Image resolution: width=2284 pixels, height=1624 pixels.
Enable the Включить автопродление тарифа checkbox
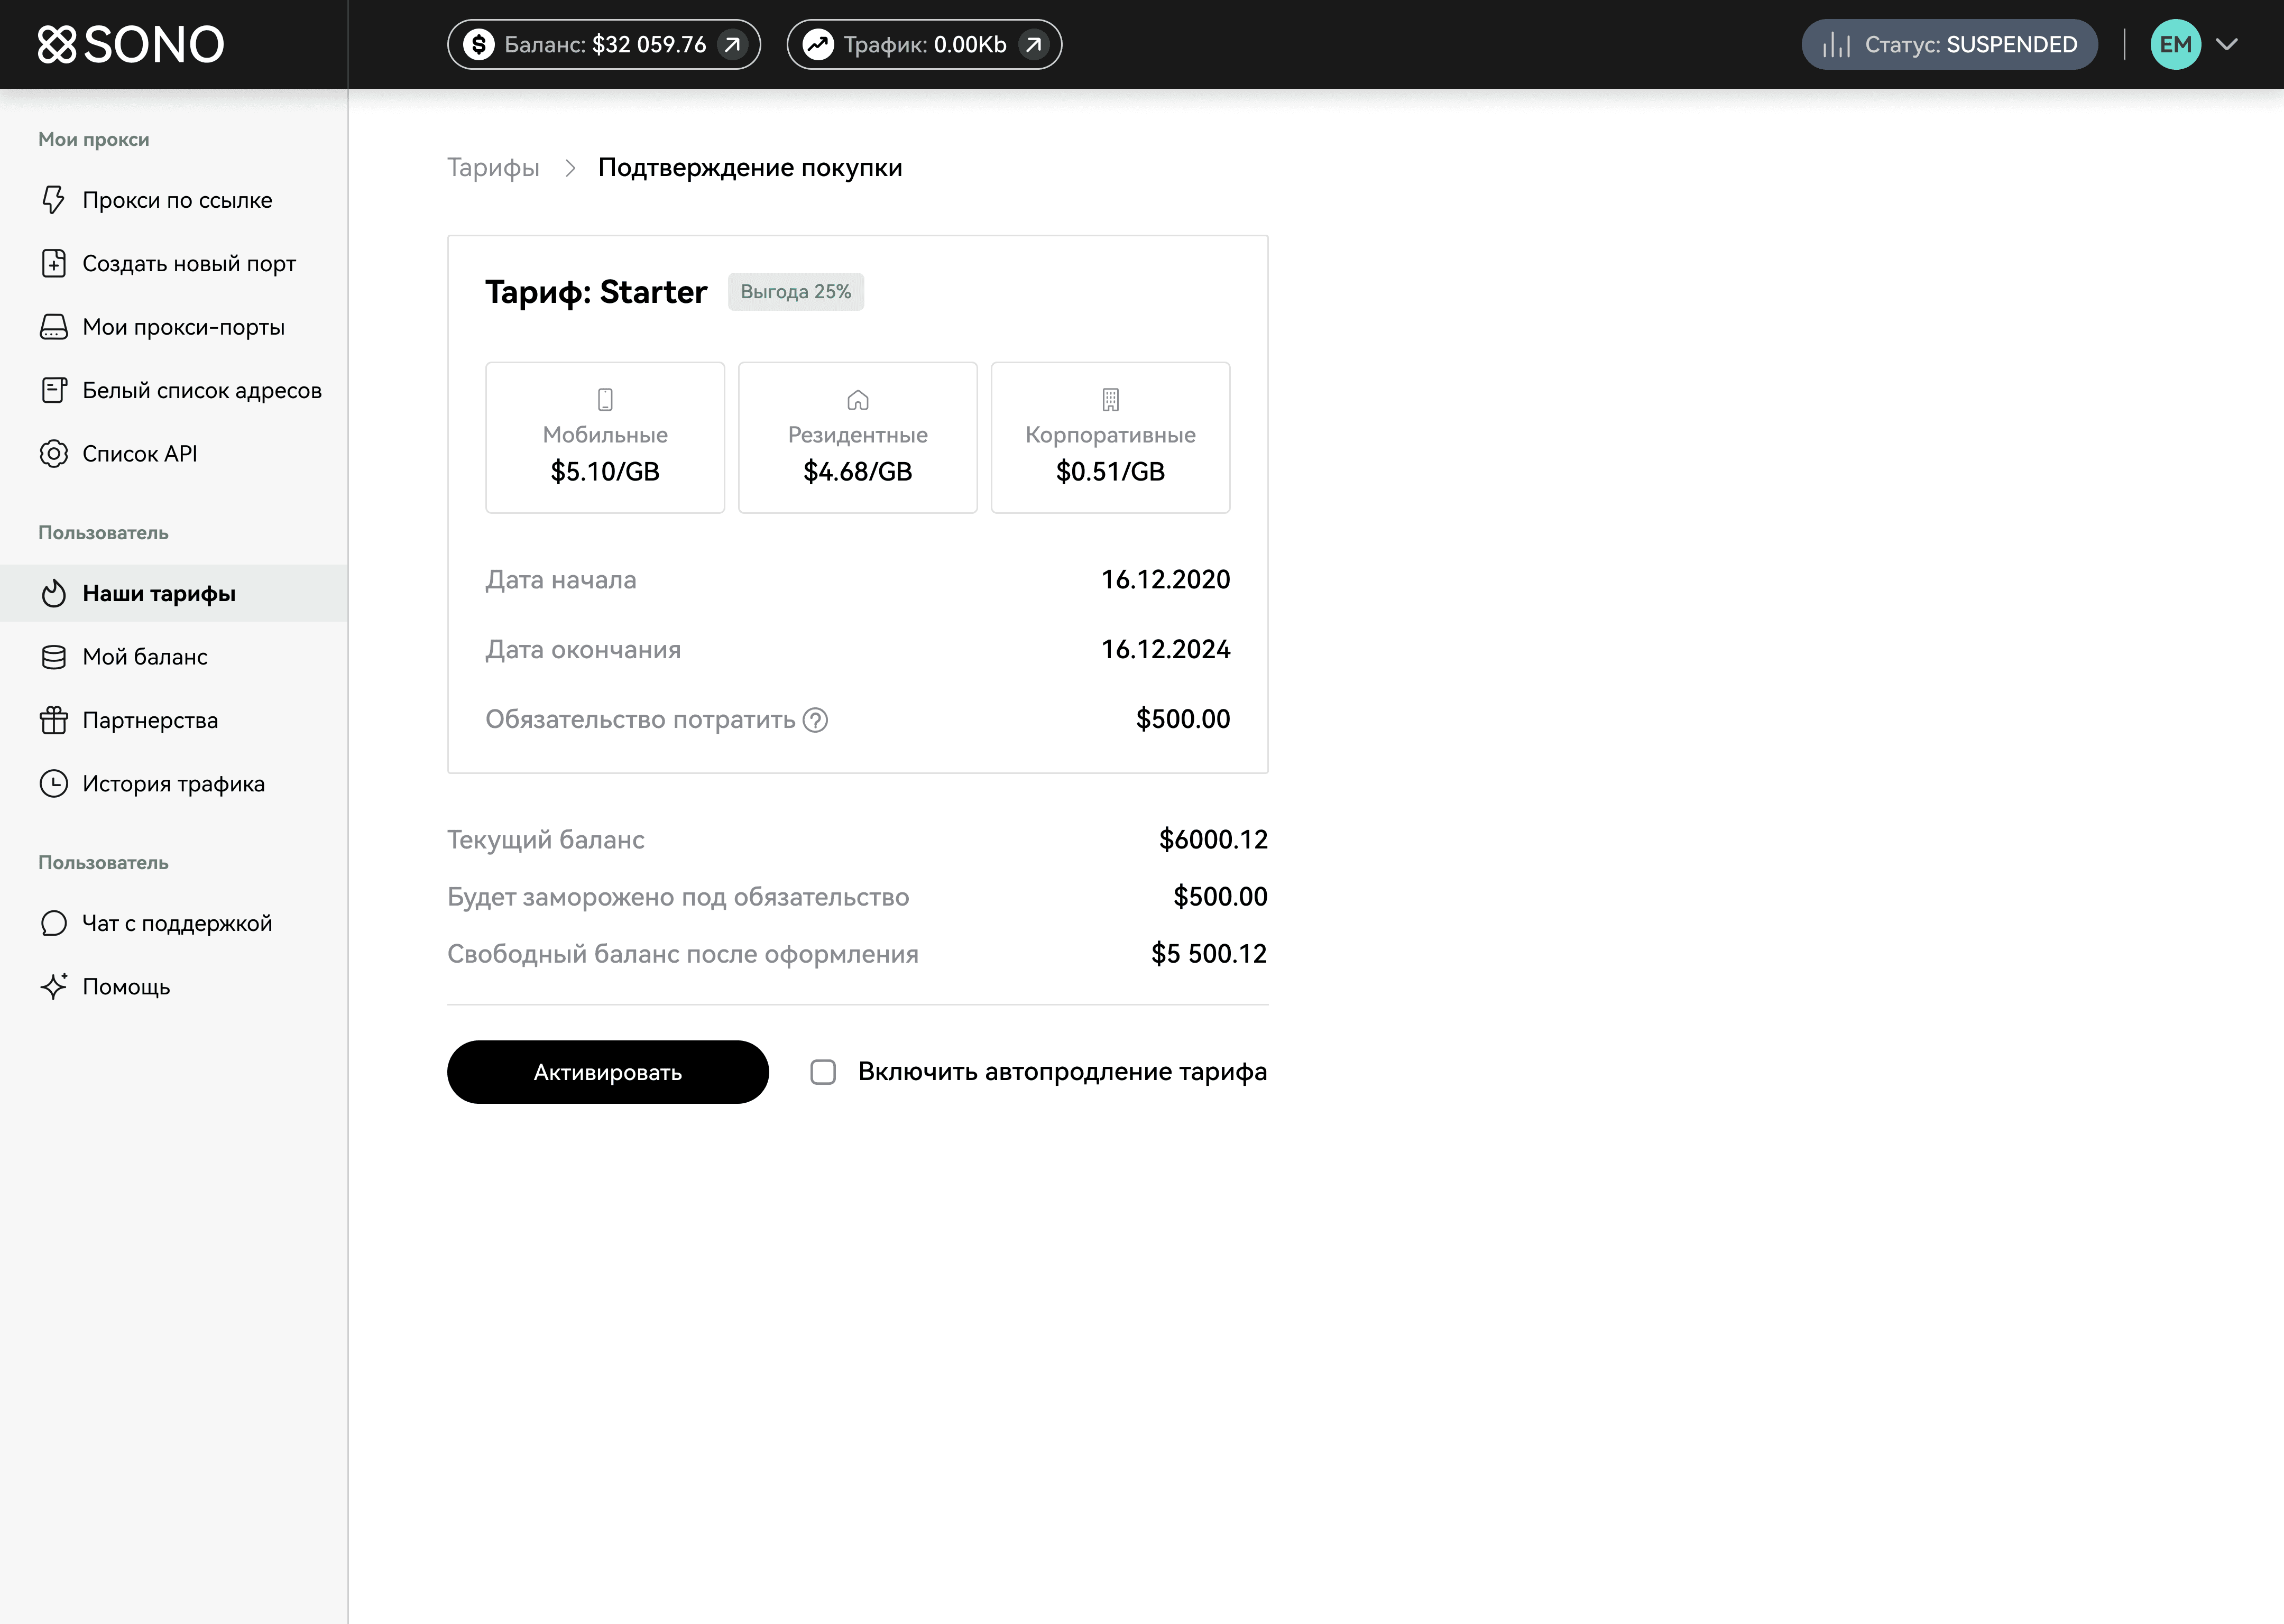(823, 1072)
